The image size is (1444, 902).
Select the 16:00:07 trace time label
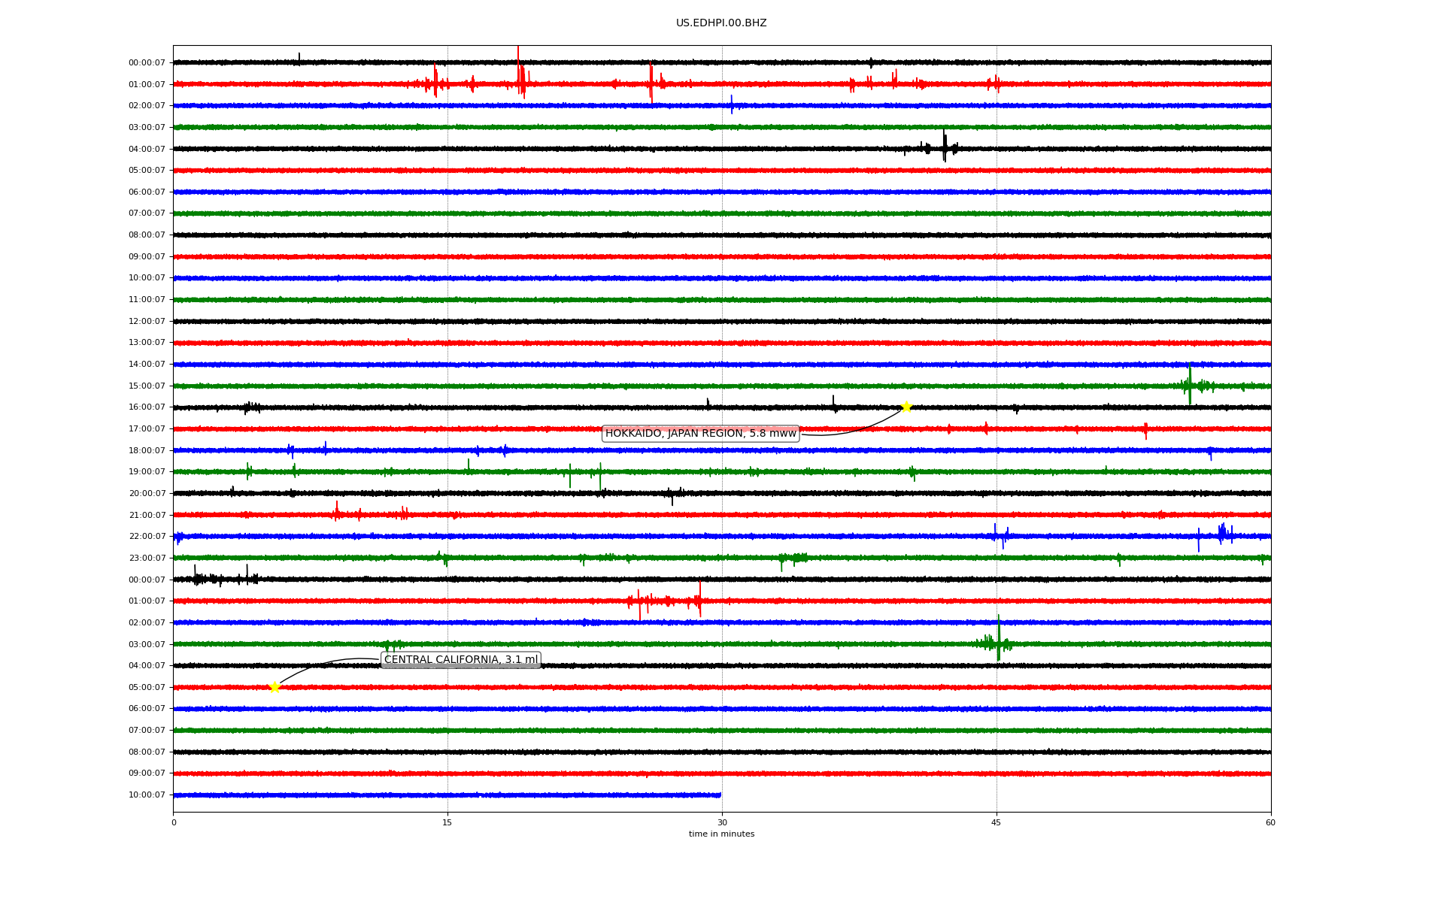point(147,407)
